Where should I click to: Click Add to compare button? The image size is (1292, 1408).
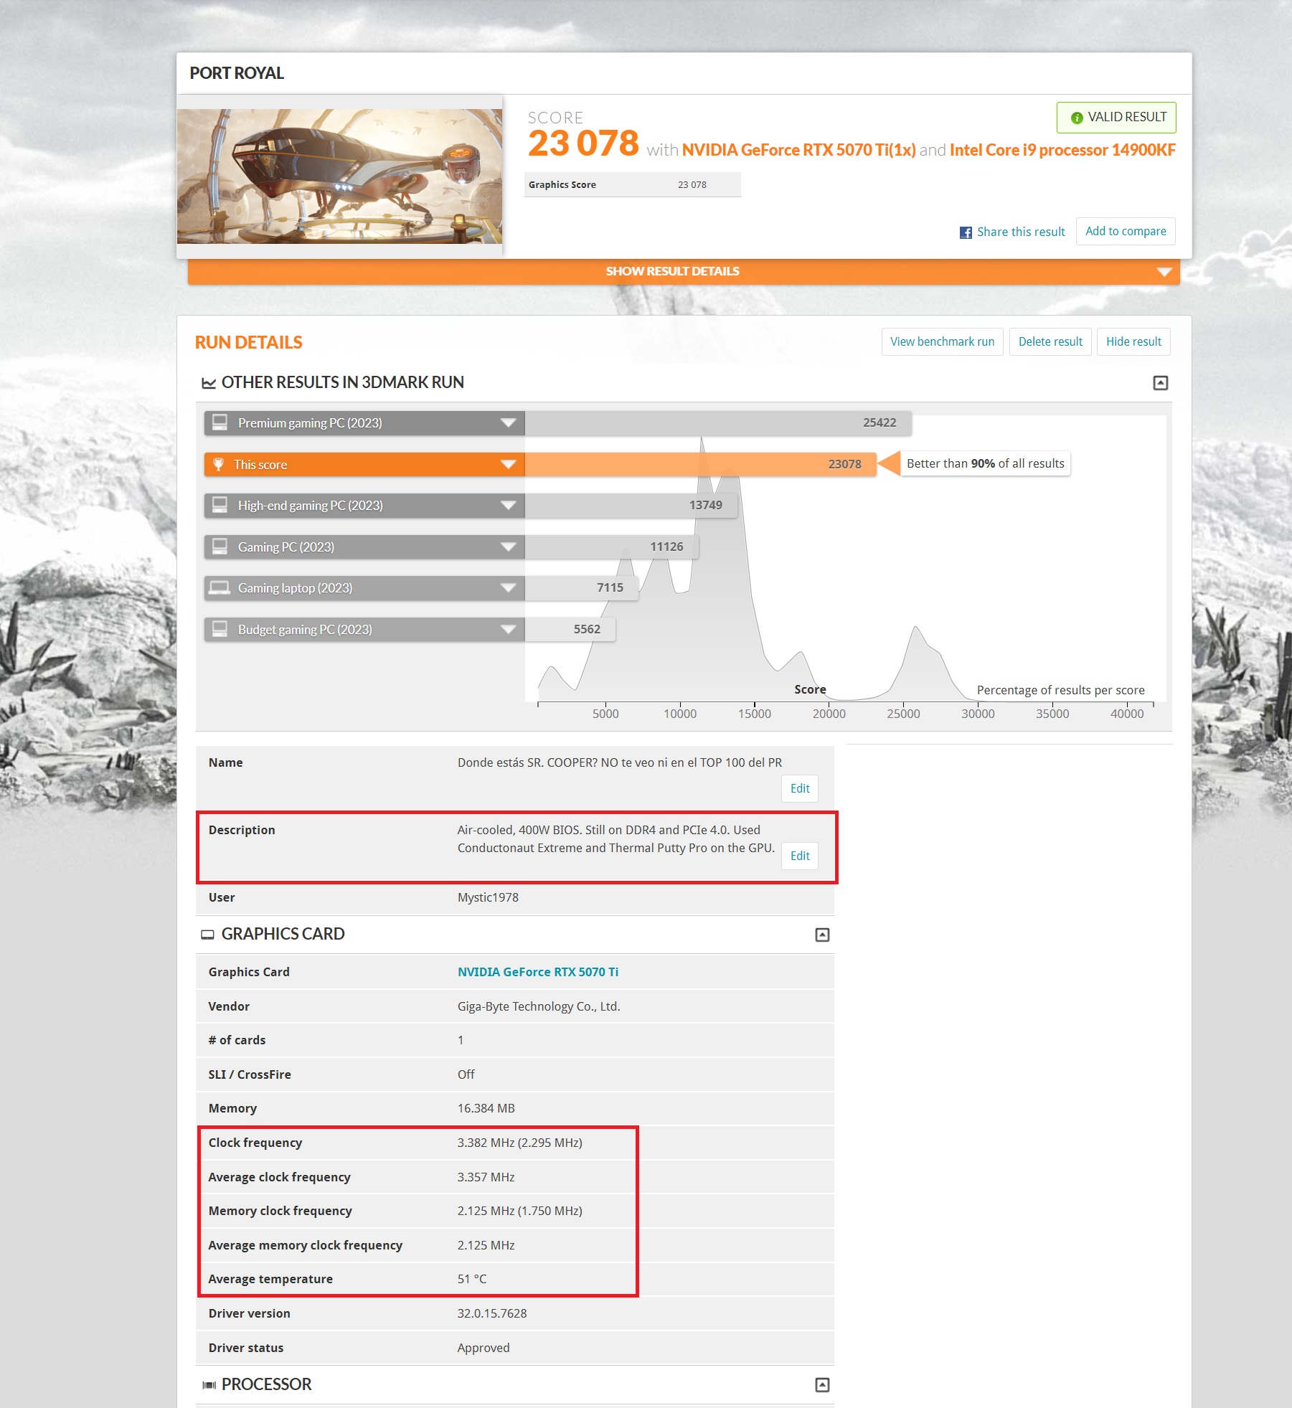point(1126,232)
